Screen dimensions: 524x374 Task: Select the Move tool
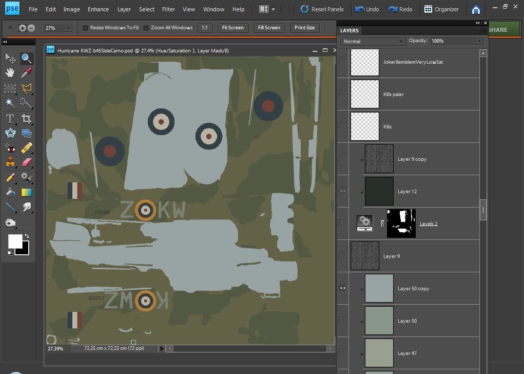coord(10,59)
